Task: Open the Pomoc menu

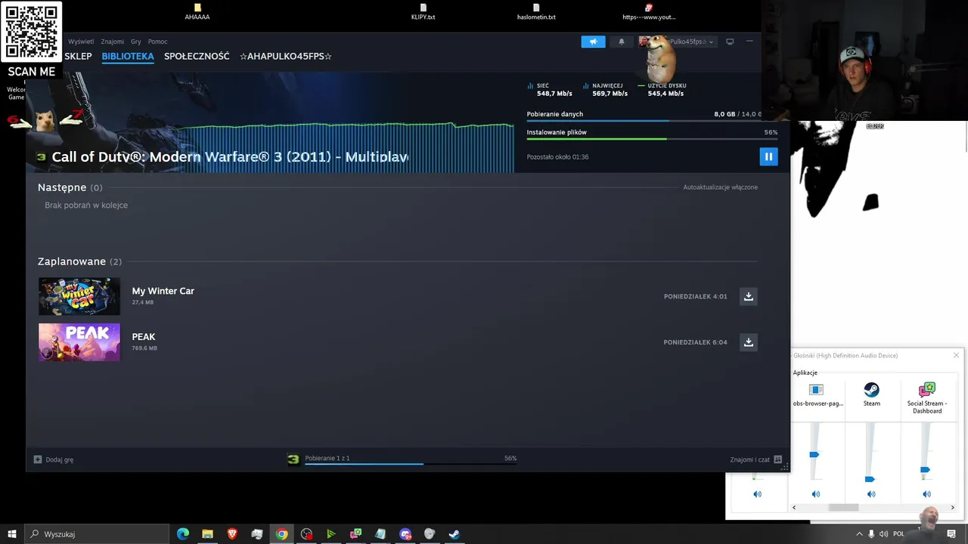Action: [x=157, y=42]
